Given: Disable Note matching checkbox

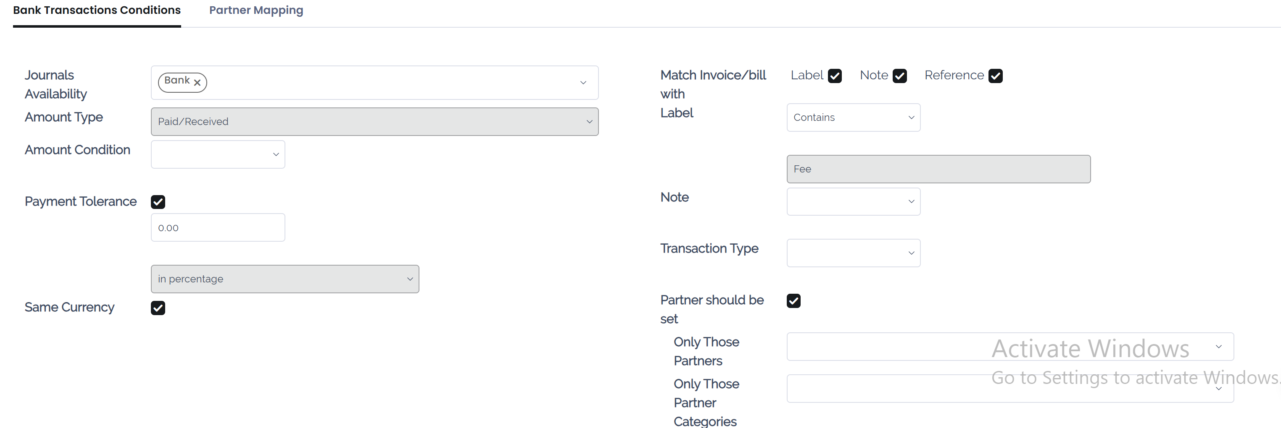Looking at the screenshot, I should click(x=899, y=76).
